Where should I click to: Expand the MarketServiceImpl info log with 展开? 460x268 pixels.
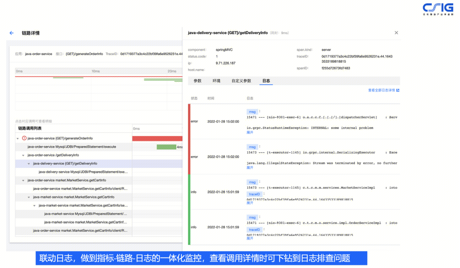click(250, 203)
